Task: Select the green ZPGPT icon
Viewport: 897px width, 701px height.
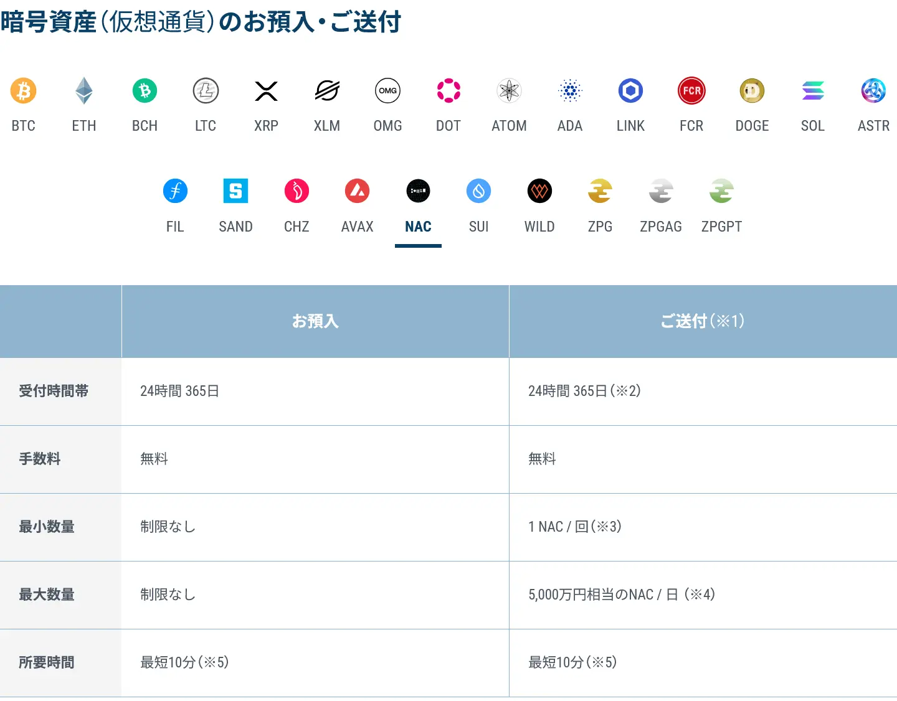Action: (x=722, y=191)
